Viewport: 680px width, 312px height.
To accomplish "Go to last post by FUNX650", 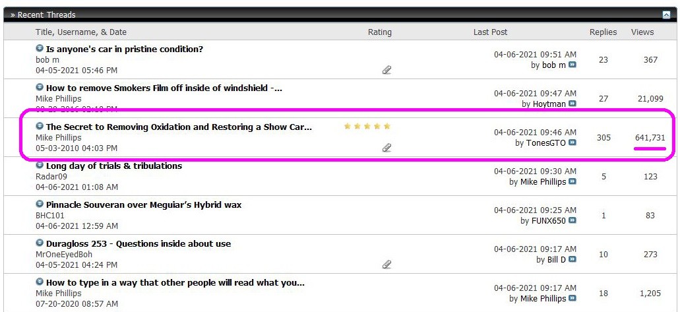I will click(x=572, y=221).
